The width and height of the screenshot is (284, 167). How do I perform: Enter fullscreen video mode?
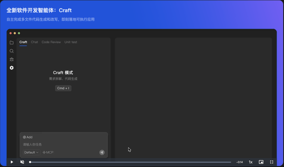click(x=272, y=162)
